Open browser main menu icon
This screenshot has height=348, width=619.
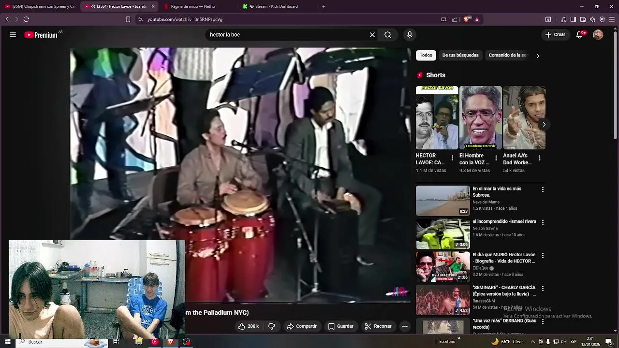612,19
